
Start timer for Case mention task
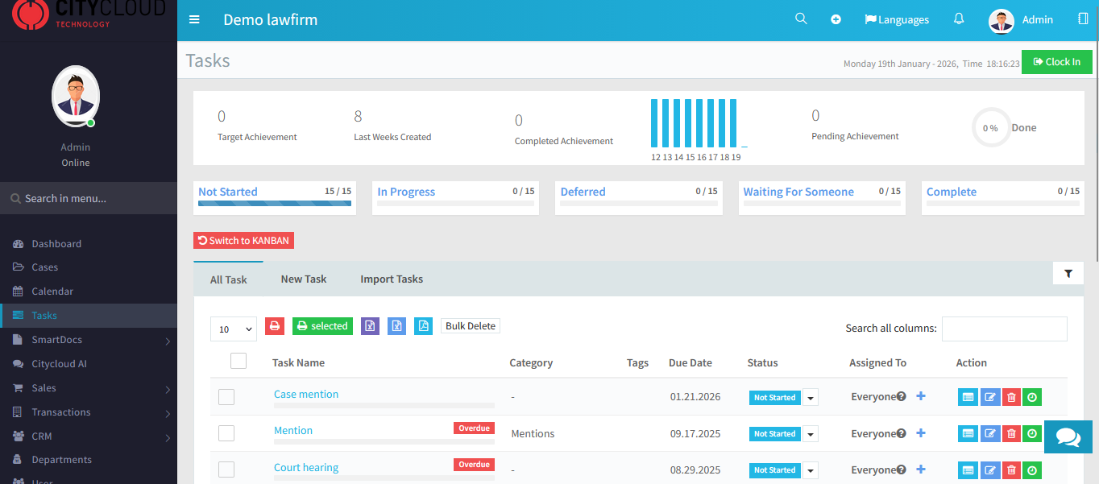tap(1032, 397)
